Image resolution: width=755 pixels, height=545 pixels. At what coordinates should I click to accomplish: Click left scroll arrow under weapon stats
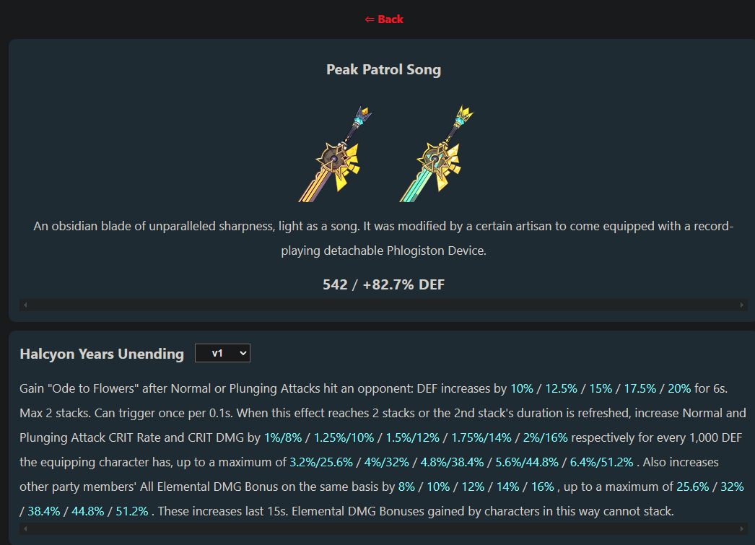click(26, 305)
